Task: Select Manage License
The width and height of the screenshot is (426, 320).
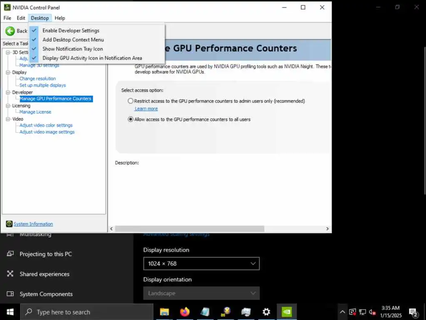Action: 35,112
